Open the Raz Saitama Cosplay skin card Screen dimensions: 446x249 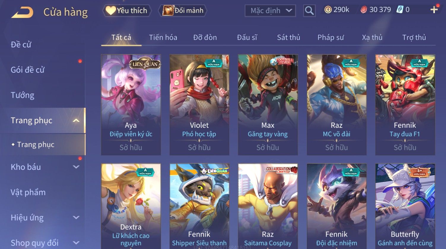tap(268, 206)
